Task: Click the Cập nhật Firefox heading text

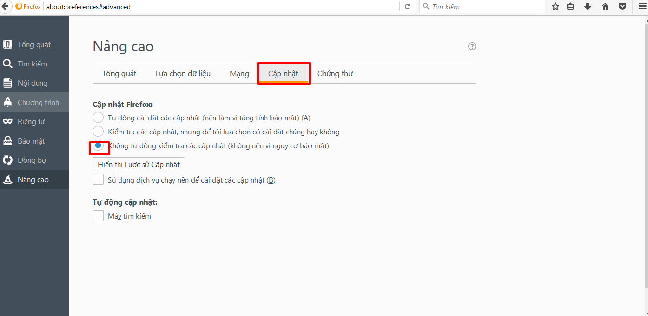Action: [x=123, y=104]
